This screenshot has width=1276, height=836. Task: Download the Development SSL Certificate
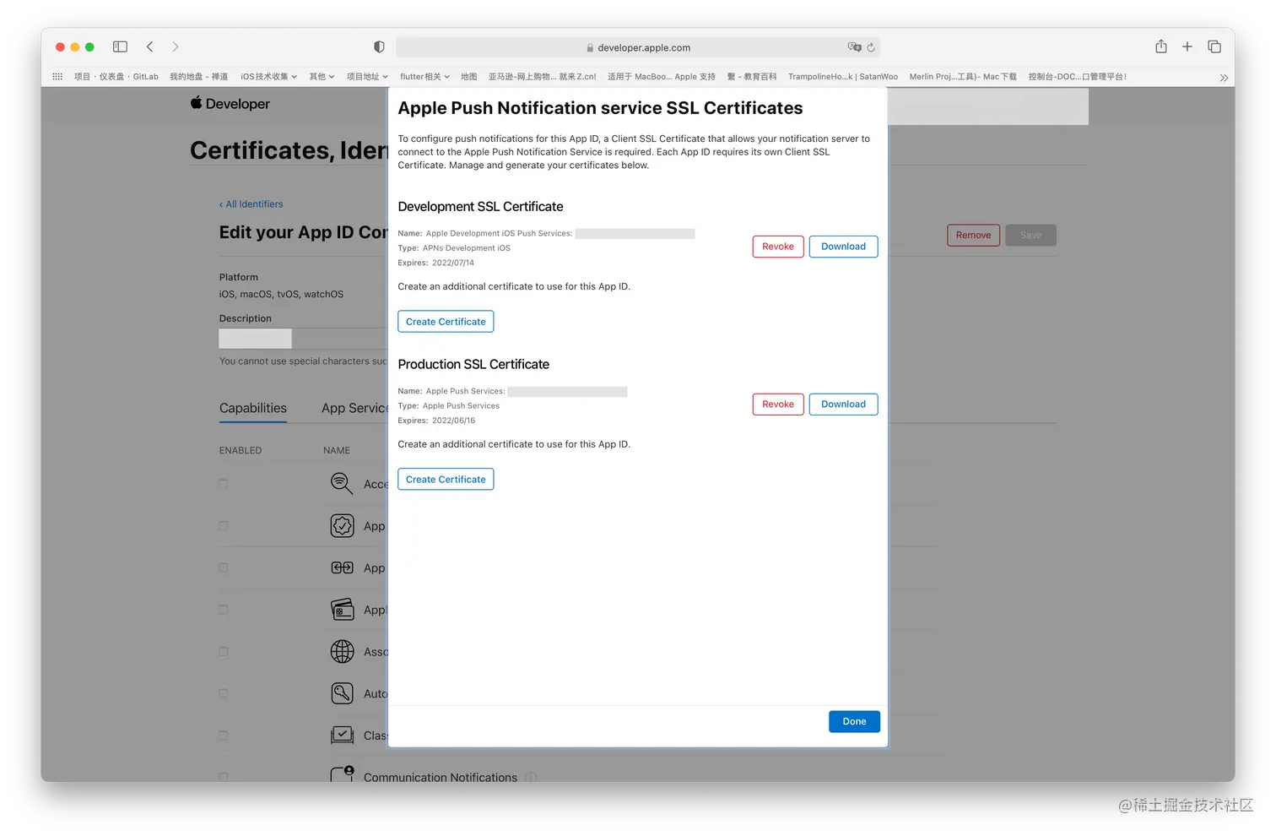[843, 247]
